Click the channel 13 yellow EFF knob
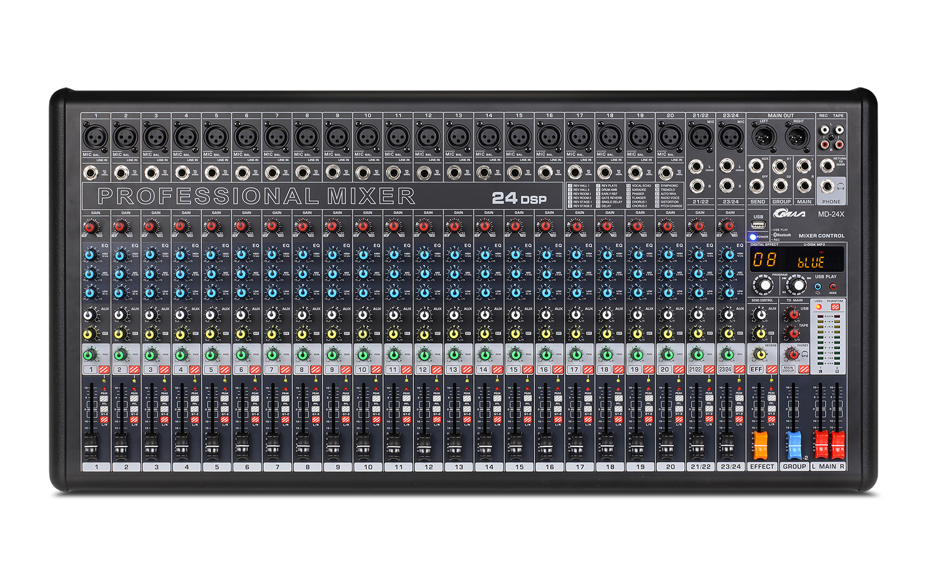The height and width of the screenshot is (580, 927). point(453,335)
